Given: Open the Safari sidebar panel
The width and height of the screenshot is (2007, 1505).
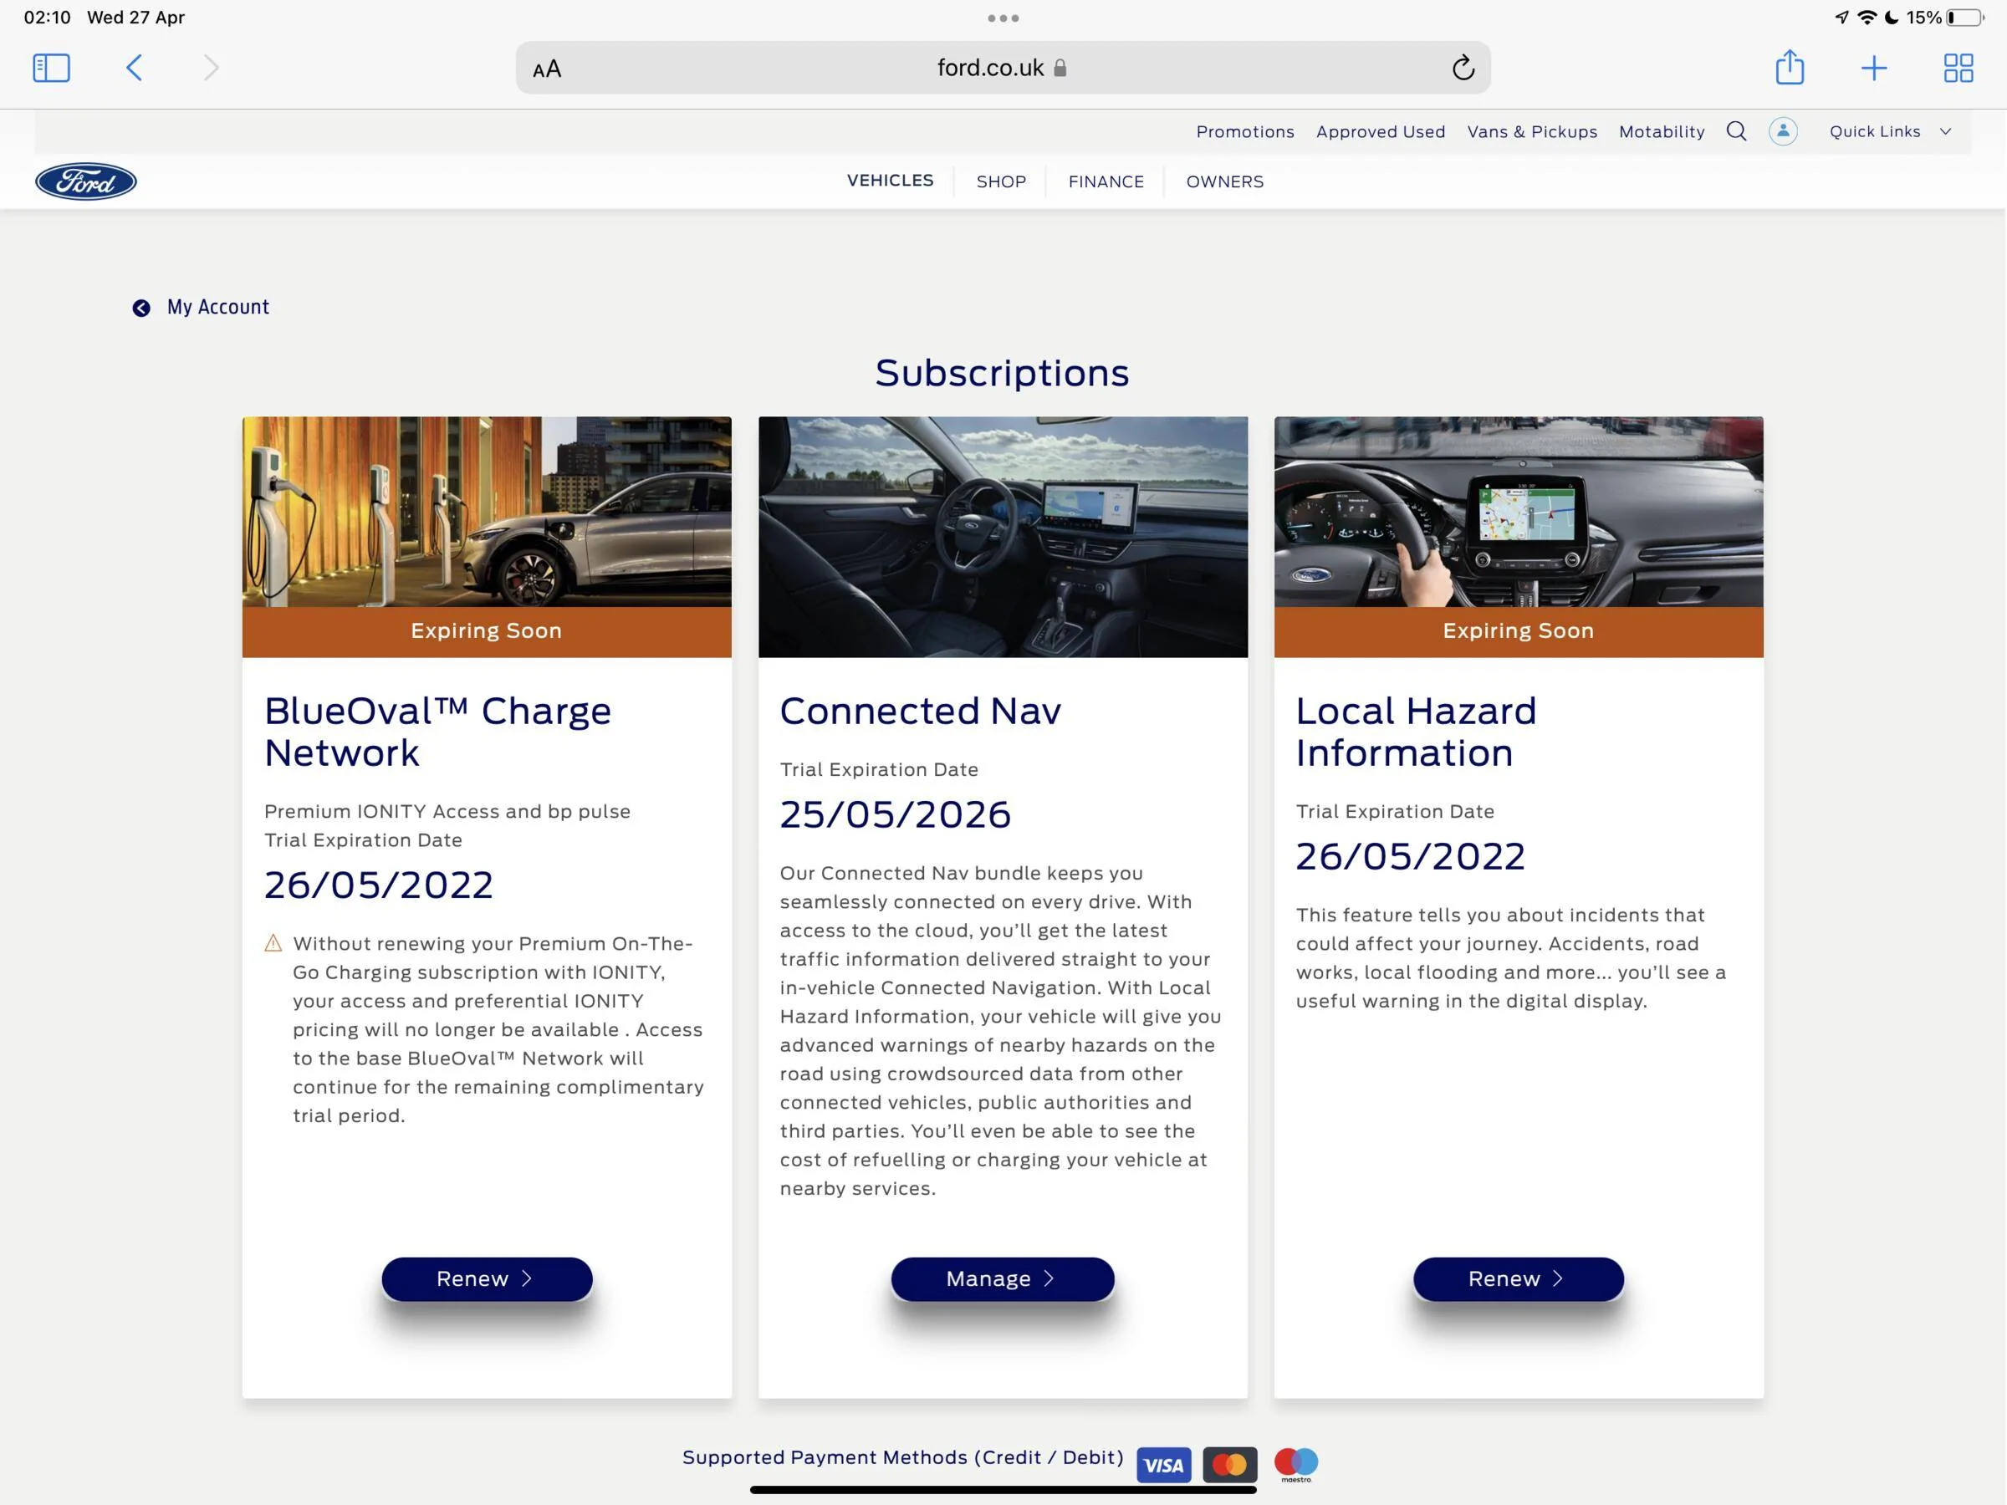Looking at the screenshot, I should click(51, 68).
